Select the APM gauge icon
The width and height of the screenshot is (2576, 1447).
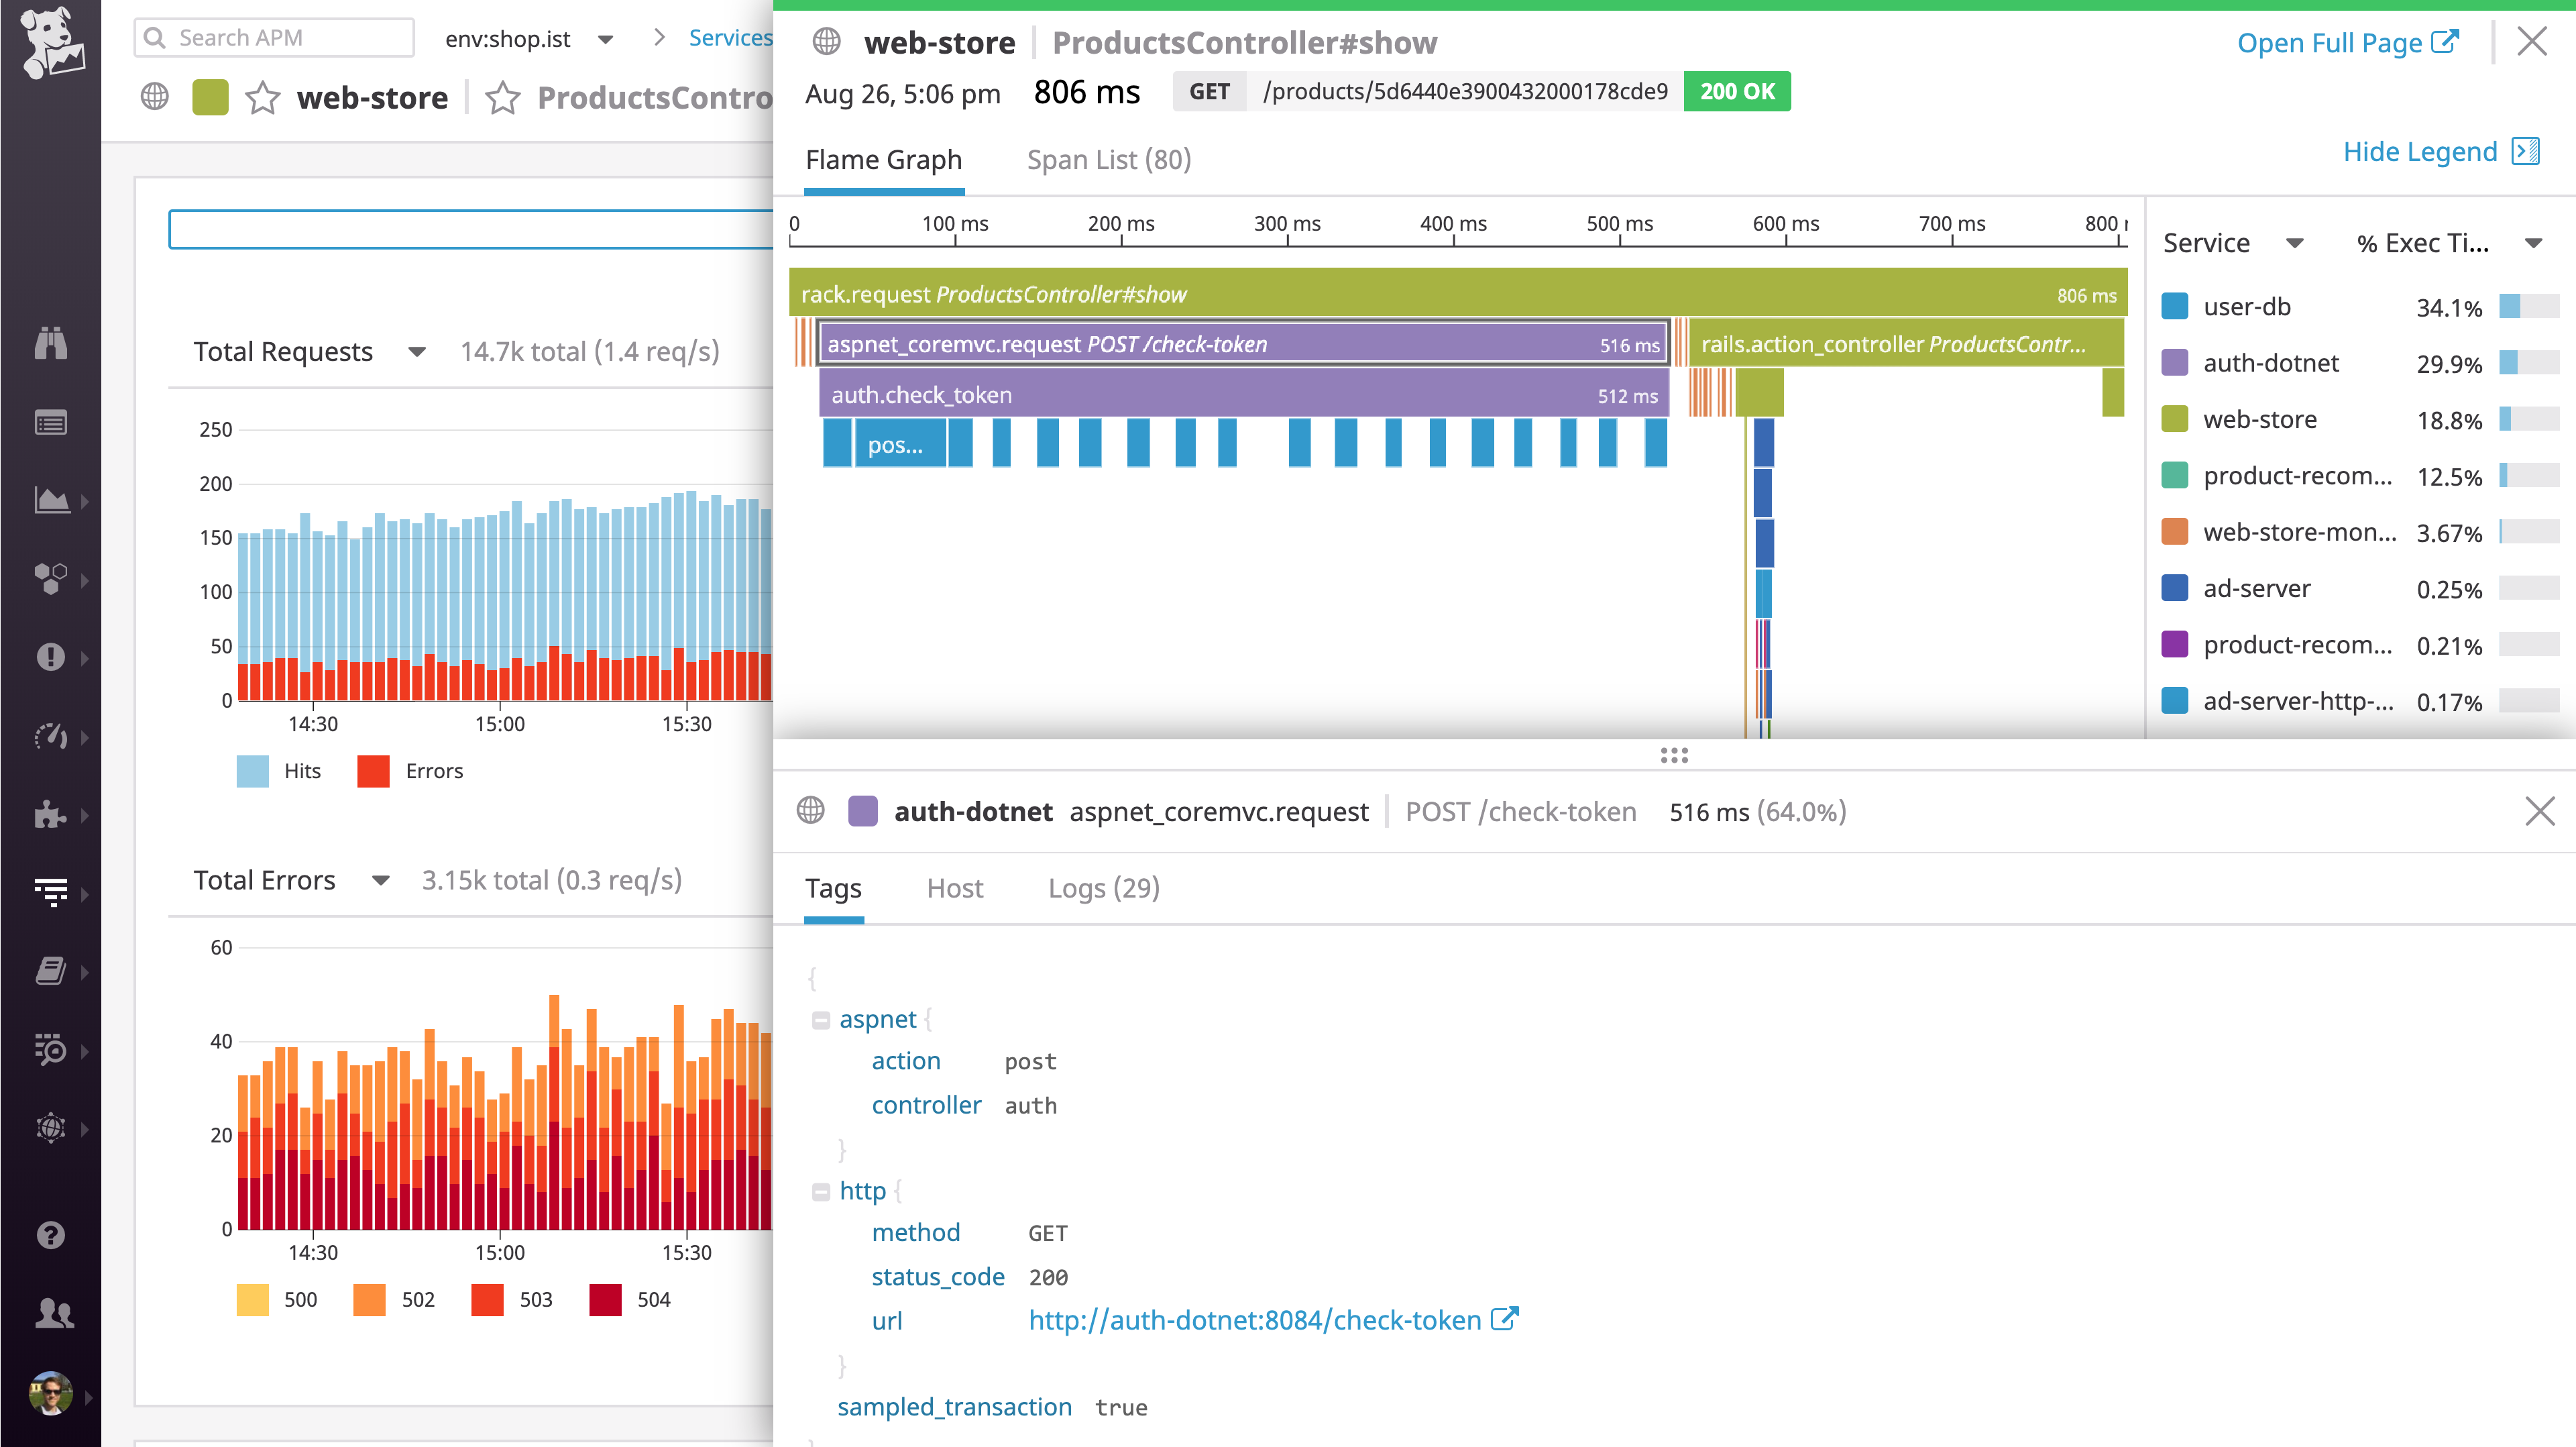click(x=52, y=737)
